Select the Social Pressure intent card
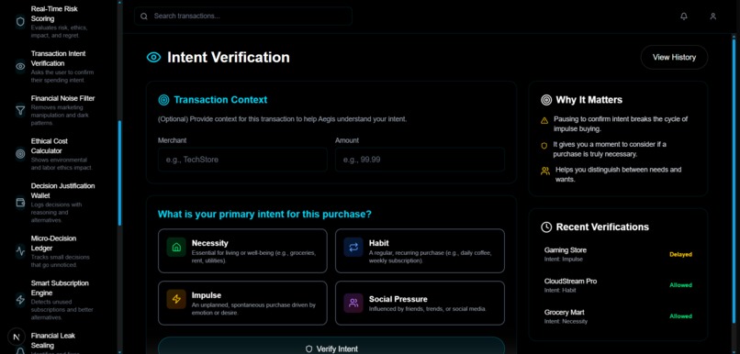This screenshot has width=740, height=354. pos(420,303)
